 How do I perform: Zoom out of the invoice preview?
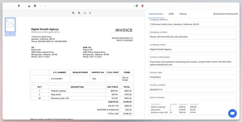tap(79, 13)
